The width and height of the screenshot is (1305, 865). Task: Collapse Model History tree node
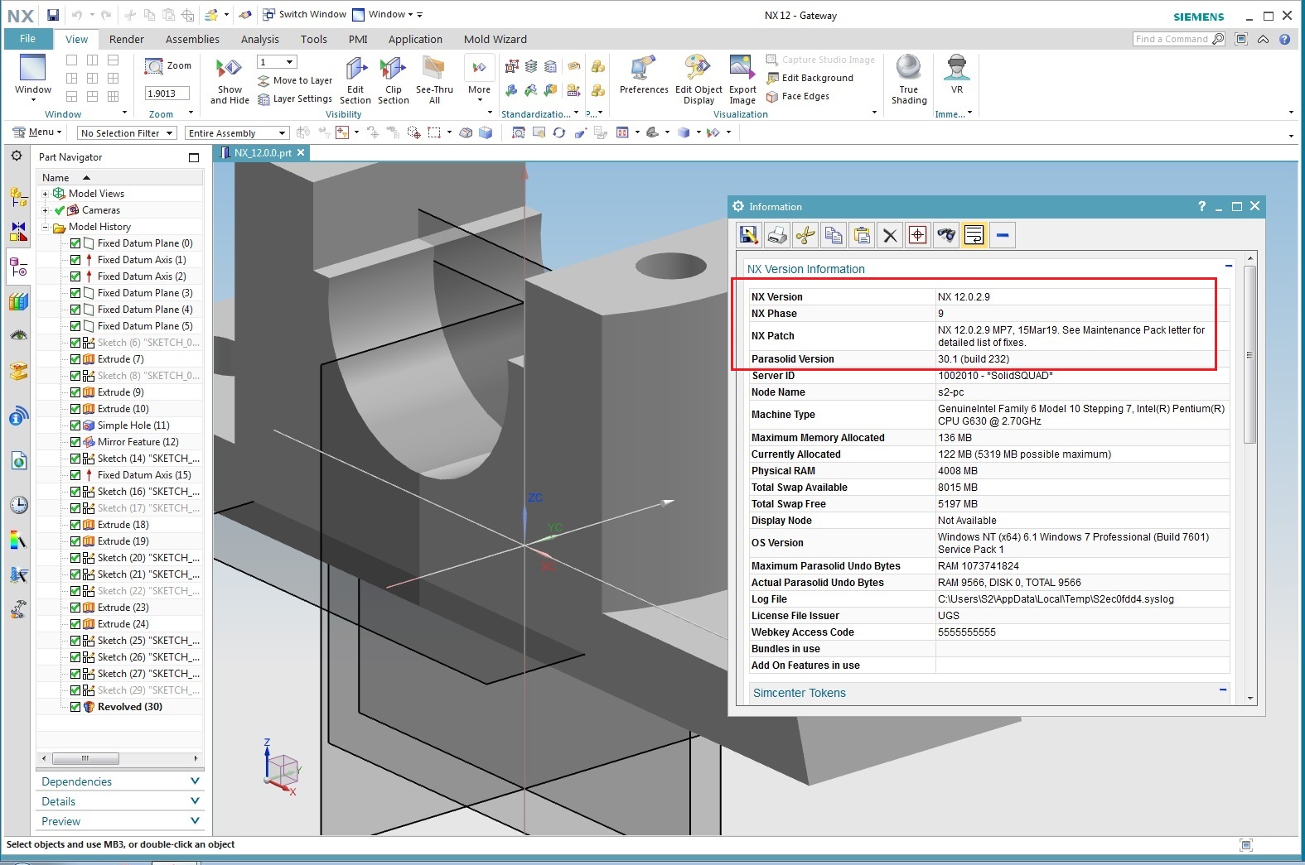point(46,227)
